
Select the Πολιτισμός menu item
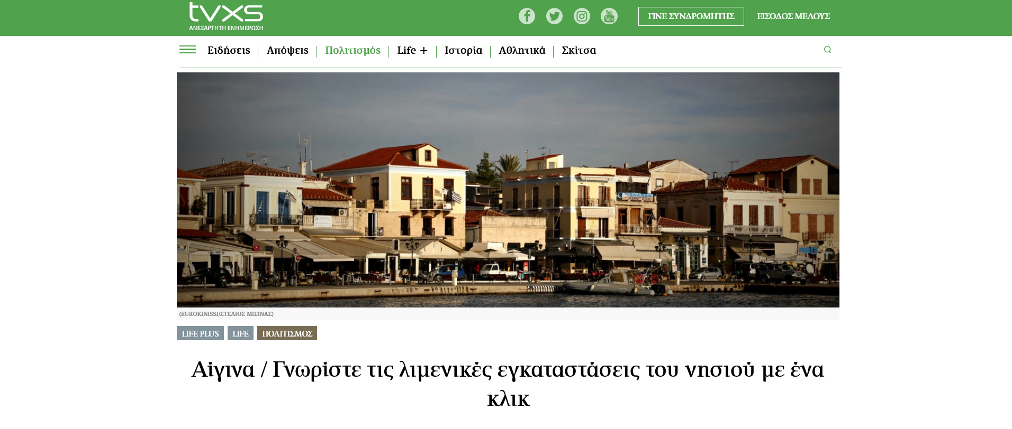click(x=353, y=51)
